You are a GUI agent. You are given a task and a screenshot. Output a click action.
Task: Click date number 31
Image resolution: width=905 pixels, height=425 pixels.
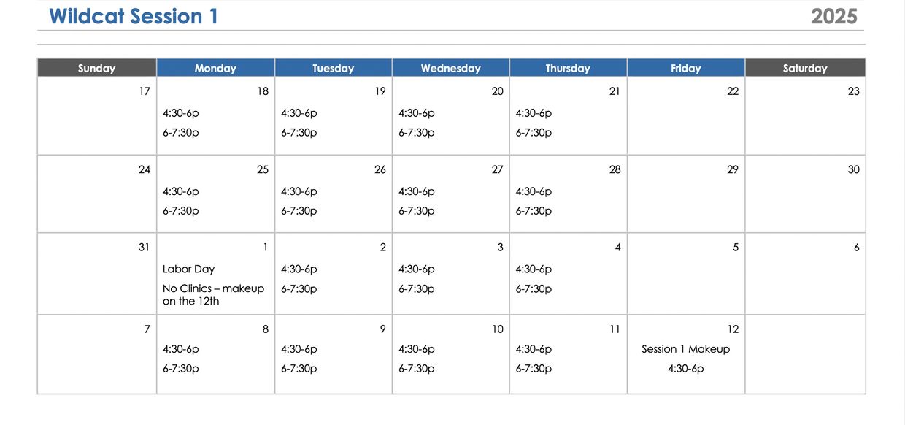[x=144, y=248]
